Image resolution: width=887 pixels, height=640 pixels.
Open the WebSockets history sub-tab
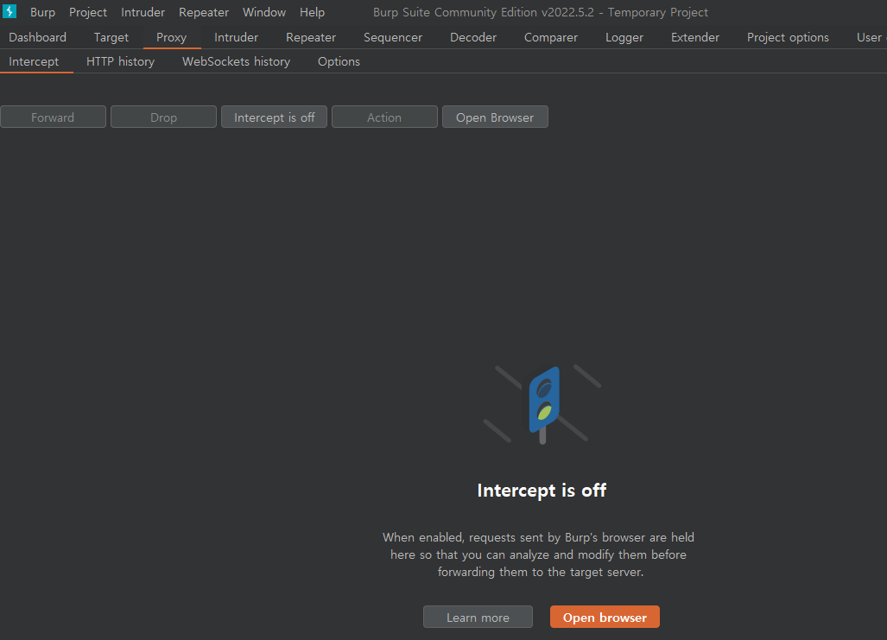point(236,61)
